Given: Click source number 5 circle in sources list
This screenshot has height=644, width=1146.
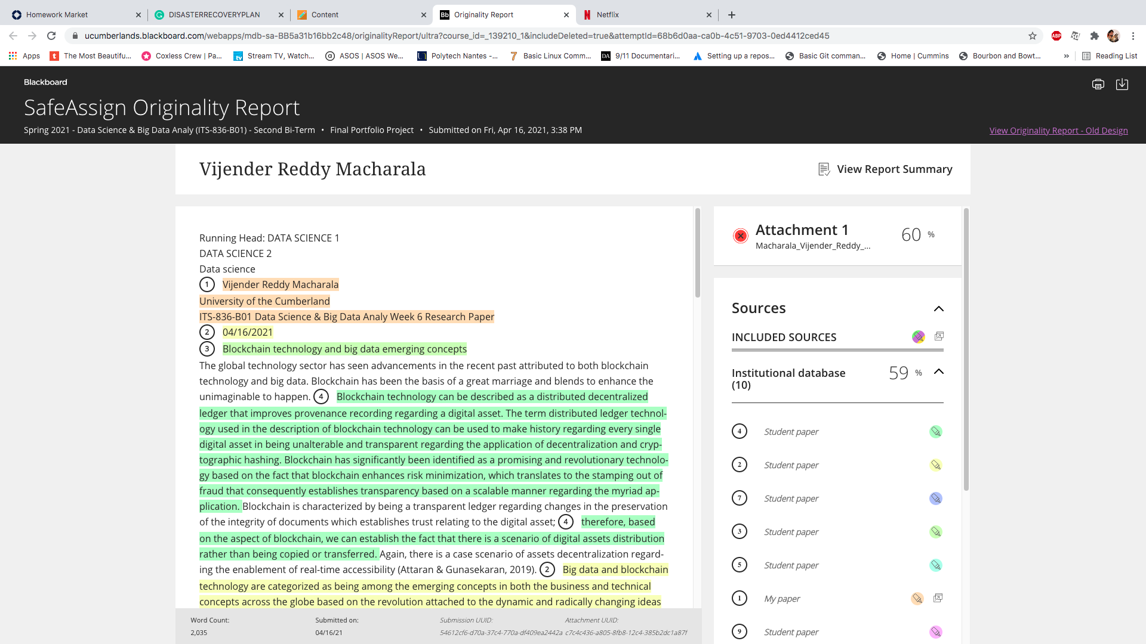Looking at the screenshot, I should point(740,565).
